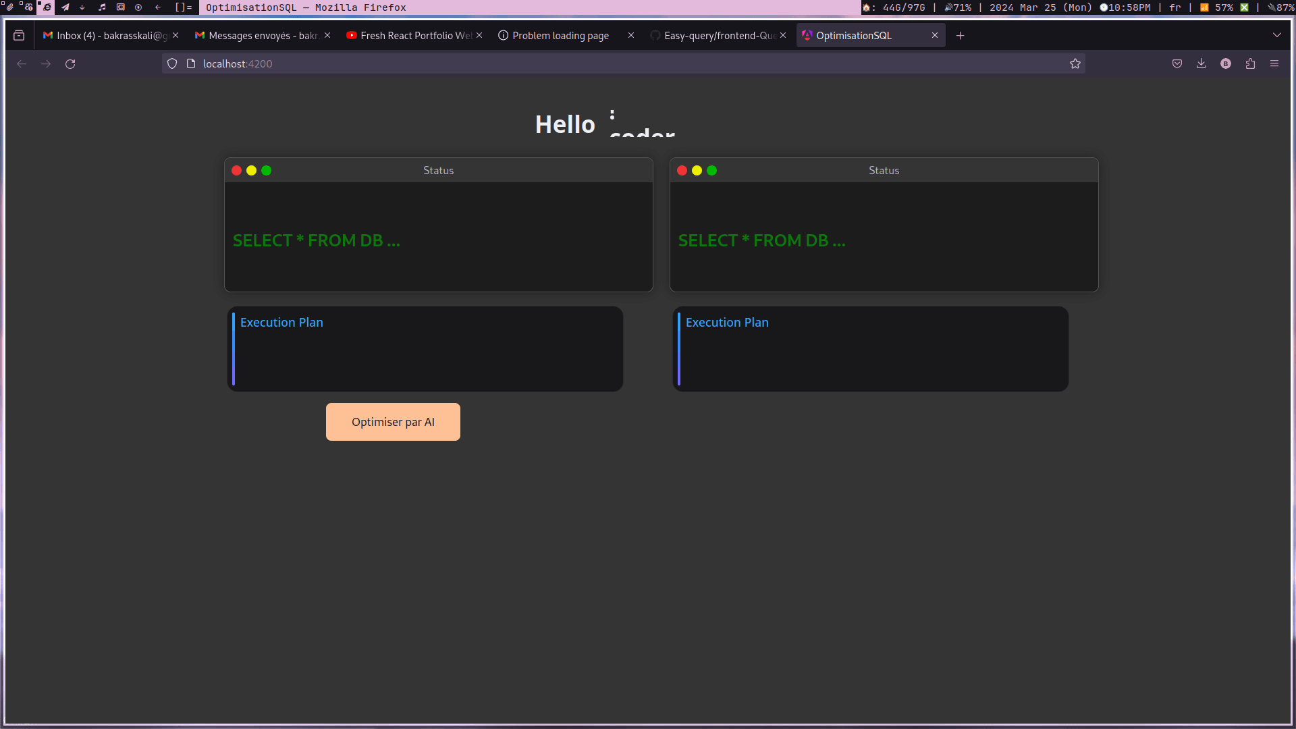Click the 71% volume indicator

point(958,7)
